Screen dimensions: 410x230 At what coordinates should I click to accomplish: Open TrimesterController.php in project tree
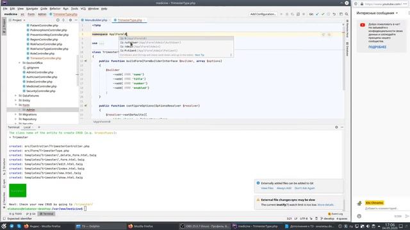(x=45, y=58)
